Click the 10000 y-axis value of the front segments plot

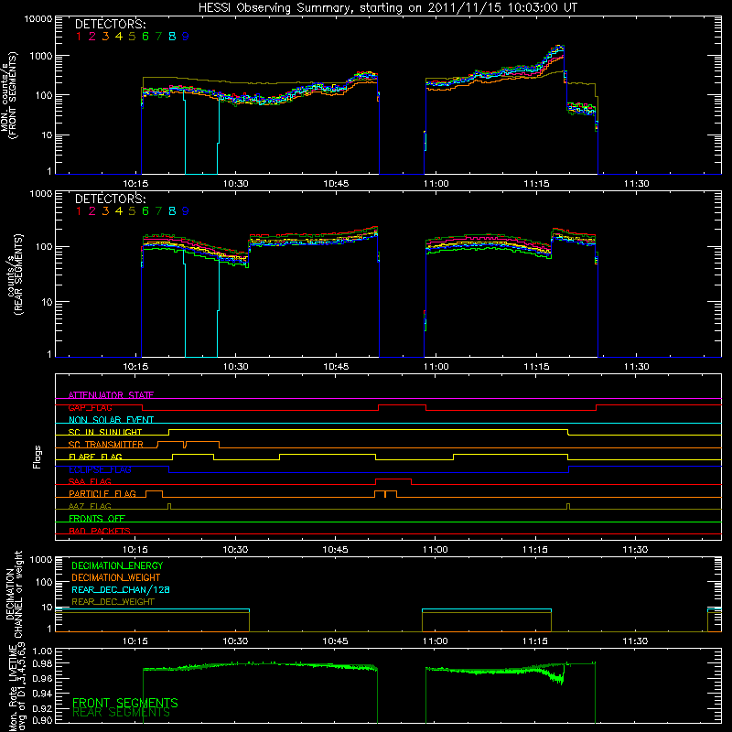pyautogui.click(x=38, y=19)
